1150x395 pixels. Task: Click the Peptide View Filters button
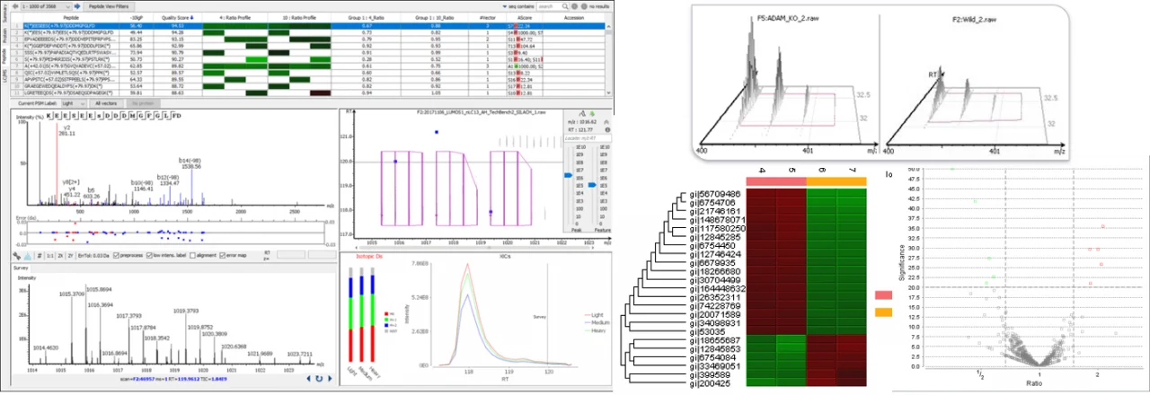(x=109, y=6)
